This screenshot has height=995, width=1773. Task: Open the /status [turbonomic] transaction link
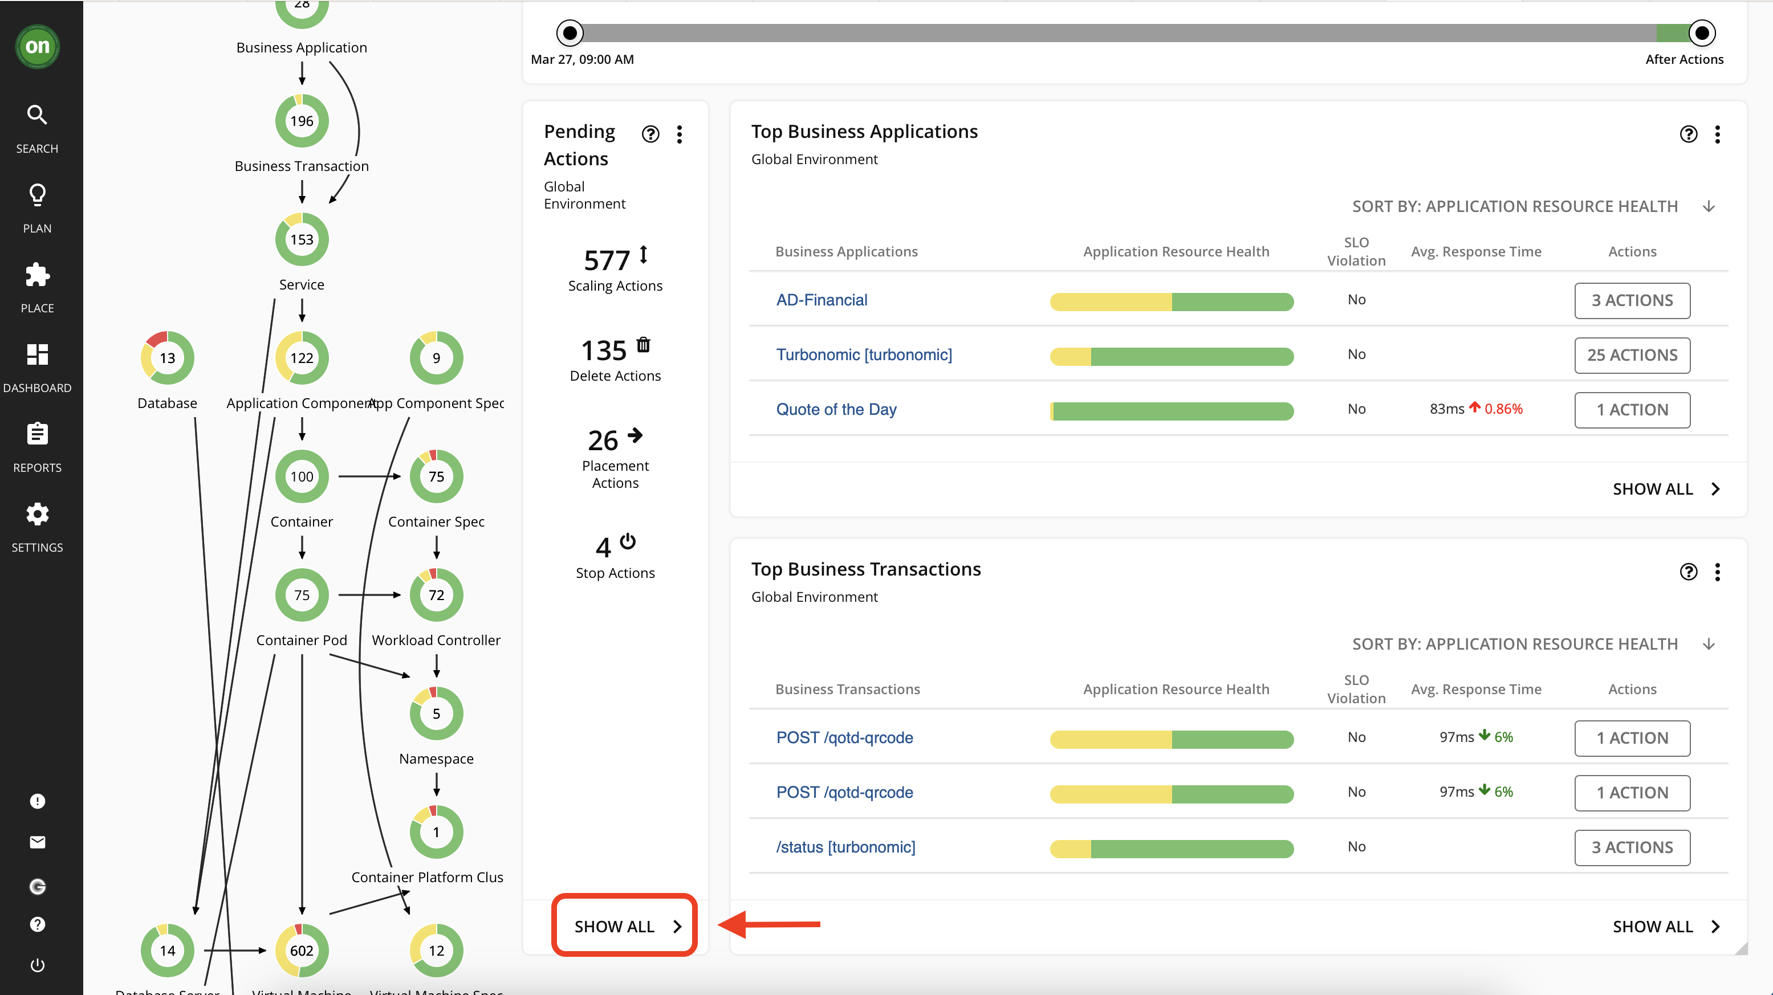pos(846,847)
